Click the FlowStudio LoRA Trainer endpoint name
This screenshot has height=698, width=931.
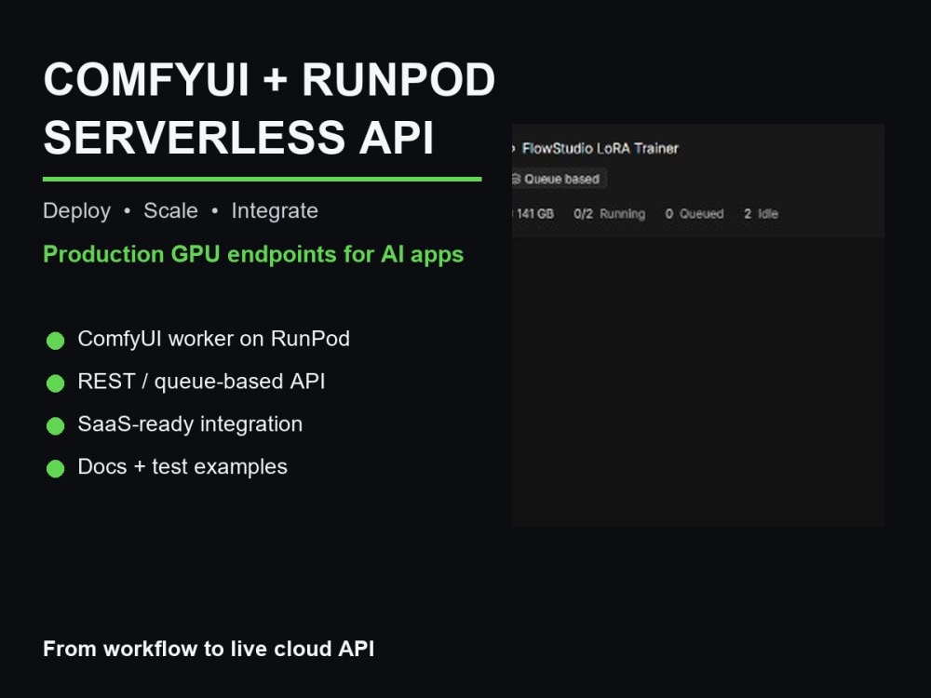(x=600, y=148)
